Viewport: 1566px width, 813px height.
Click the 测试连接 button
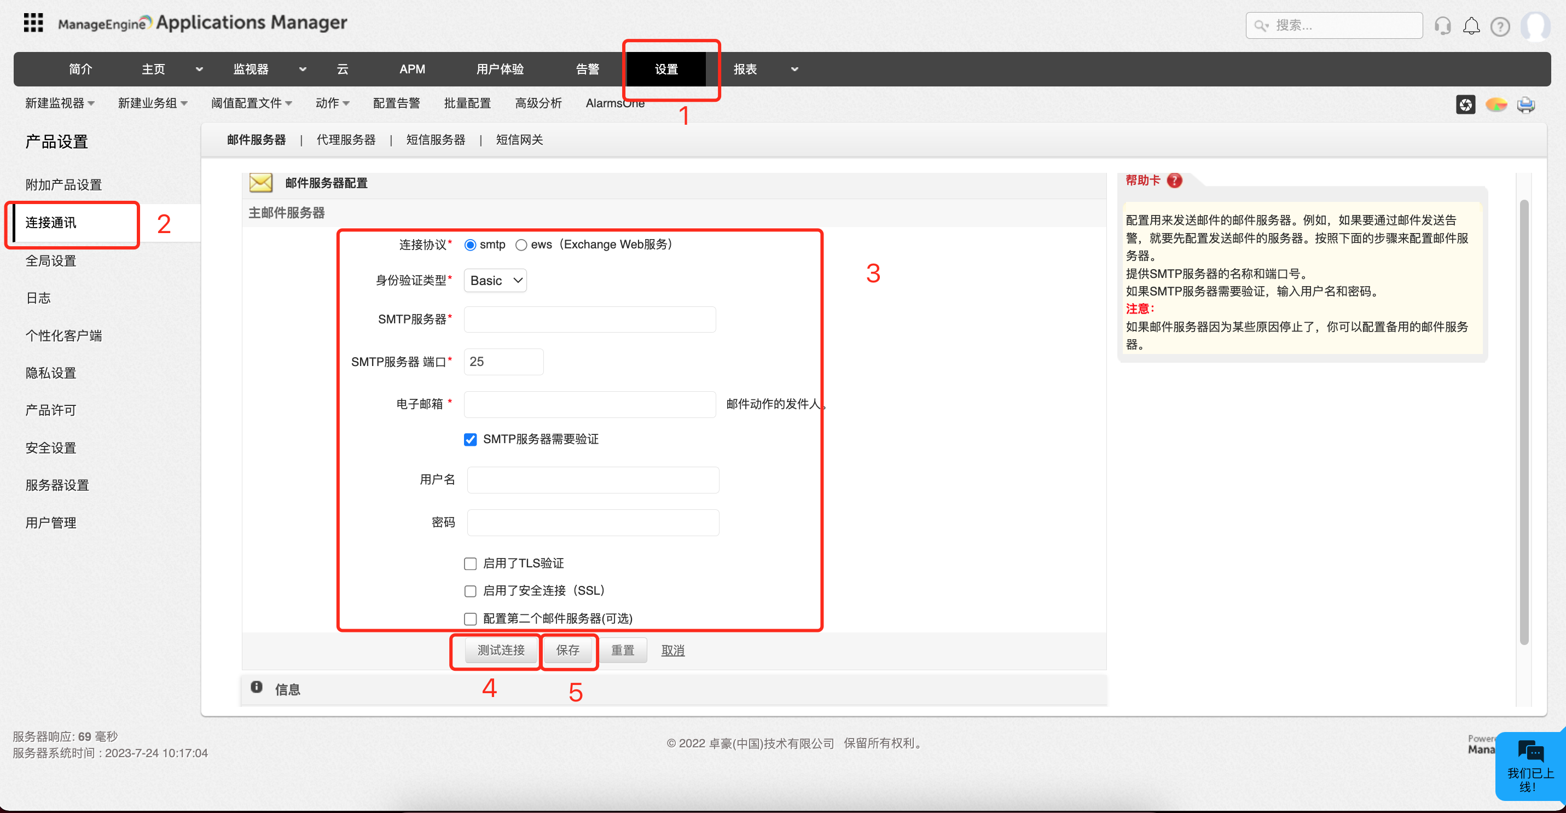[x=501, y=651]
